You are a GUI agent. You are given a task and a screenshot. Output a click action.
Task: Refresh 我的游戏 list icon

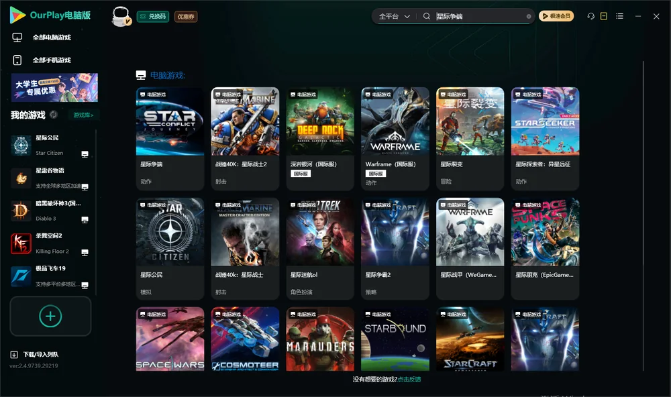click(x=54, y=115)
